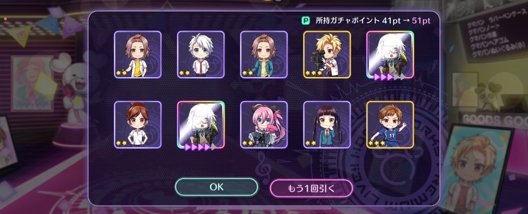Open the silver-haired boy with red tie card
The image size is (528, 214).
(x=201, y=55)
